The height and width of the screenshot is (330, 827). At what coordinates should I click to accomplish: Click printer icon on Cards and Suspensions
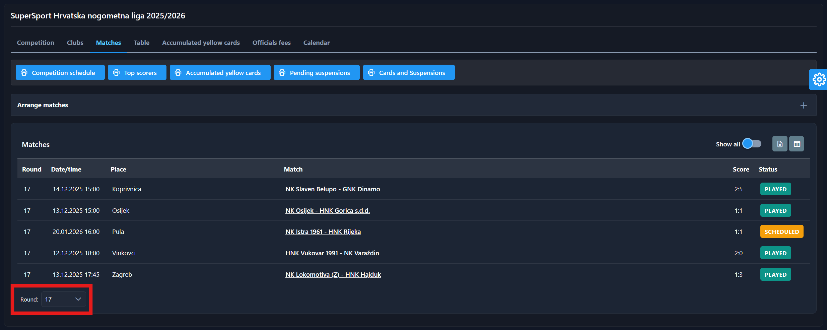(x=371, y=73)
